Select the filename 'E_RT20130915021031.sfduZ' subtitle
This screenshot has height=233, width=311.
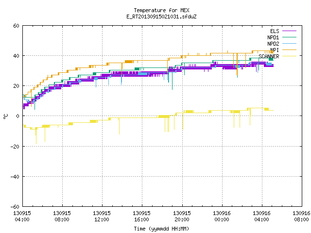(x=161, y=17)
